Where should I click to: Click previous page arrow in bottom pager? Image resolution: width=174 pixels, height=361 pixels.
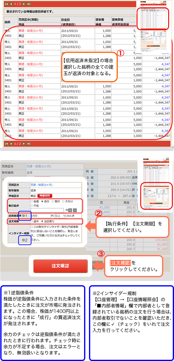pos(11,144)
